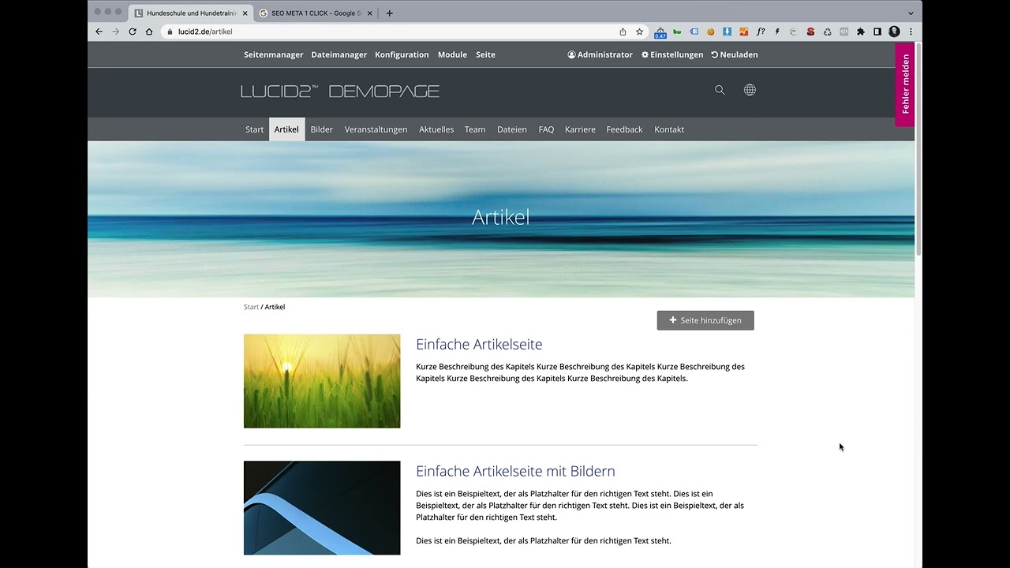The height and width of the screenshot is (568, 1010).
Task: Open the Kontakt navigation item
Action: 669,129
